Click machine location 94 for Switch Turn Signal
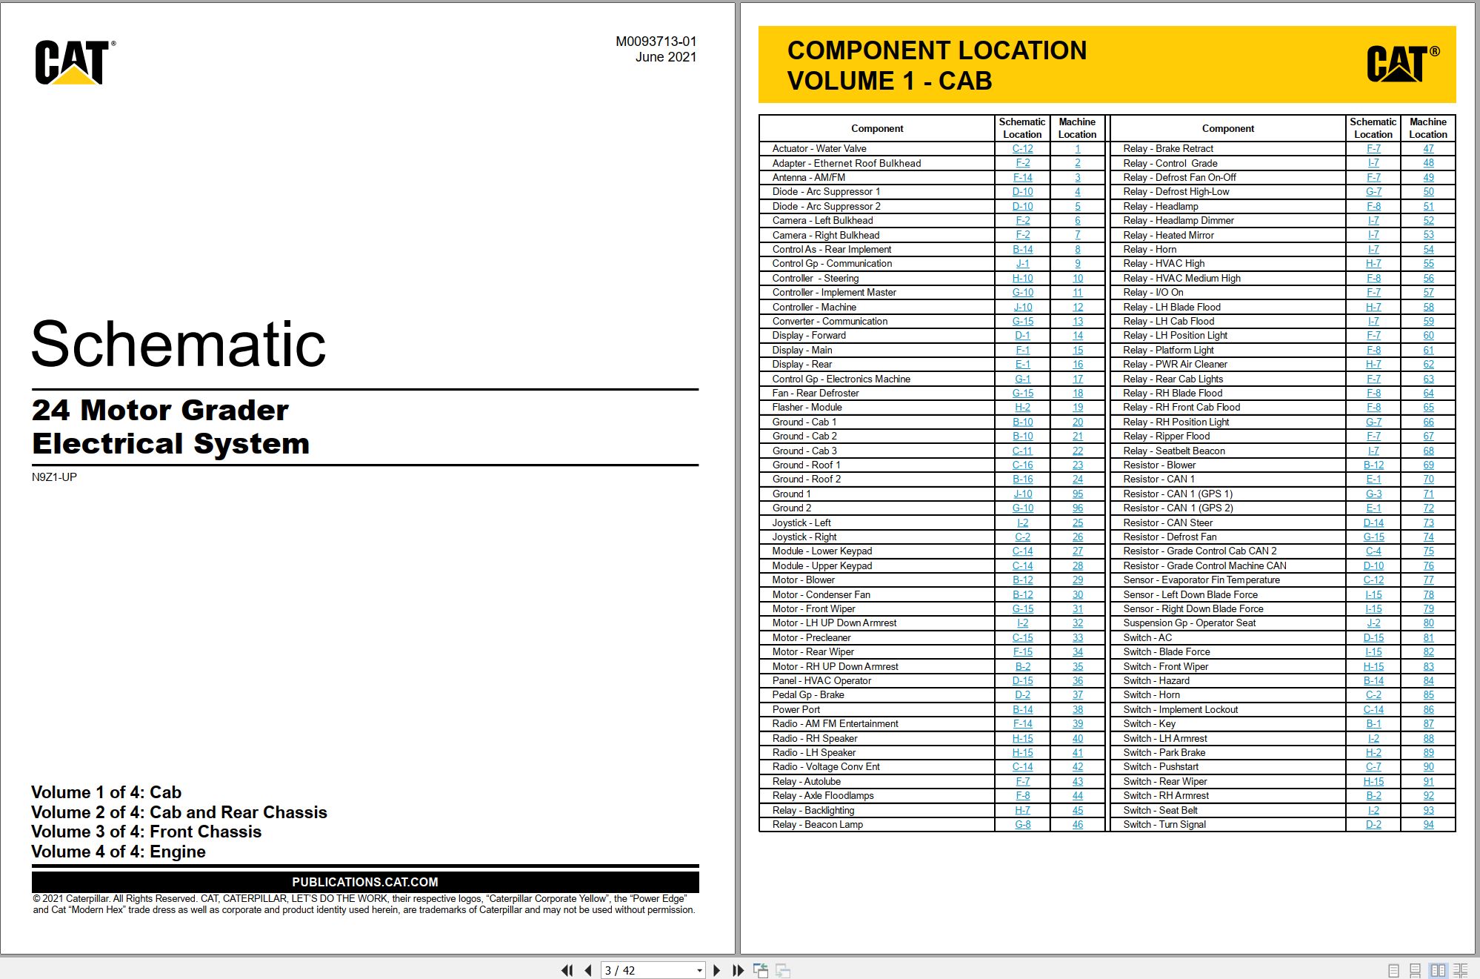 (x=1428, y=824)
